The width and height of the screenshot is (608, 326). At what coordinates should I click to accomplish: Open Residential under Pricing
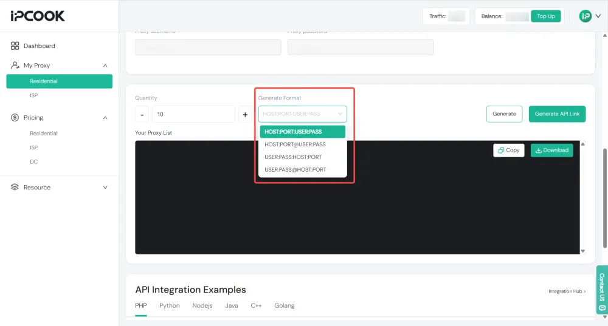point(43,133)
